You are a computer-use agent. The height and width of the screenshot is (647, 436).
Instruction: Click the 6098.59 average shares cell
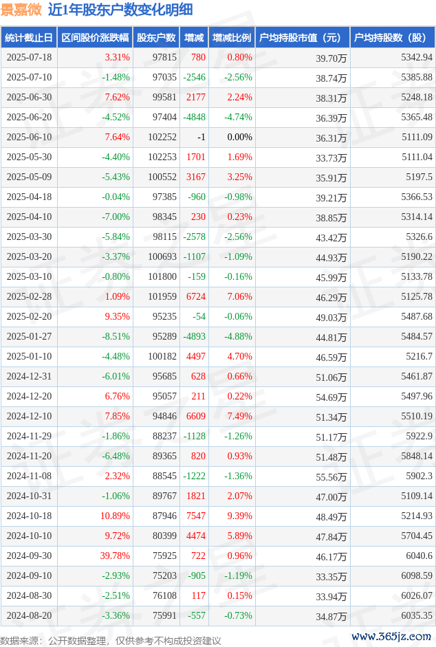click(417, 575)
